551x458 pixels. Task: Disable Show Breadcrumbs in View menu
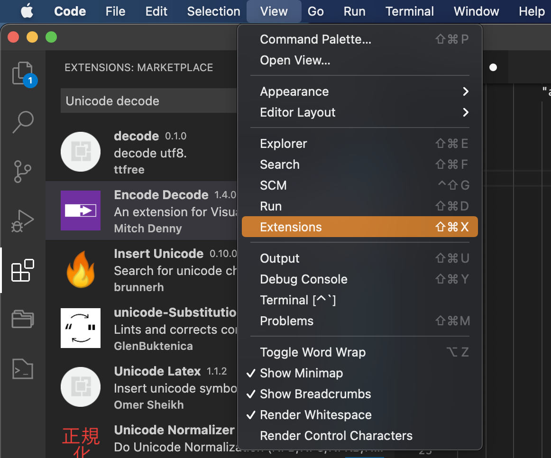[315, 394]
